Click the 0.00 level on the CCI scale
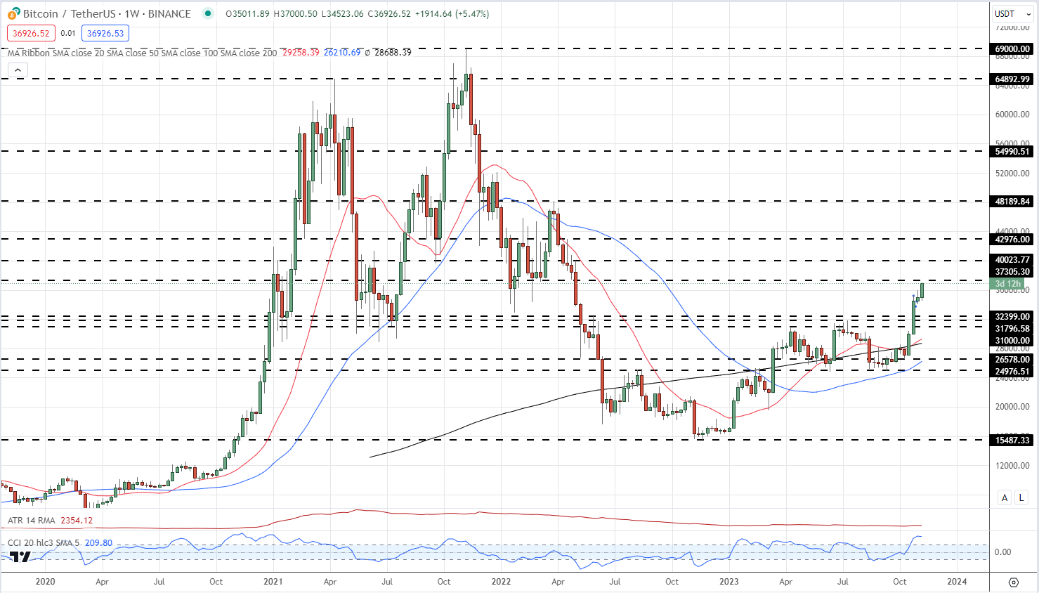Image resolution: width=1039 pixels, height=593 pixels. pos(1002,552)
